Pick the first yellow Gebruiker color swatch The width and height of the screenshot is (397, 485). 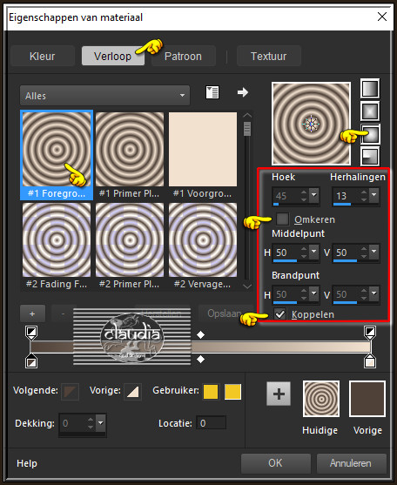pyautogui.click(x=211, y=392)
